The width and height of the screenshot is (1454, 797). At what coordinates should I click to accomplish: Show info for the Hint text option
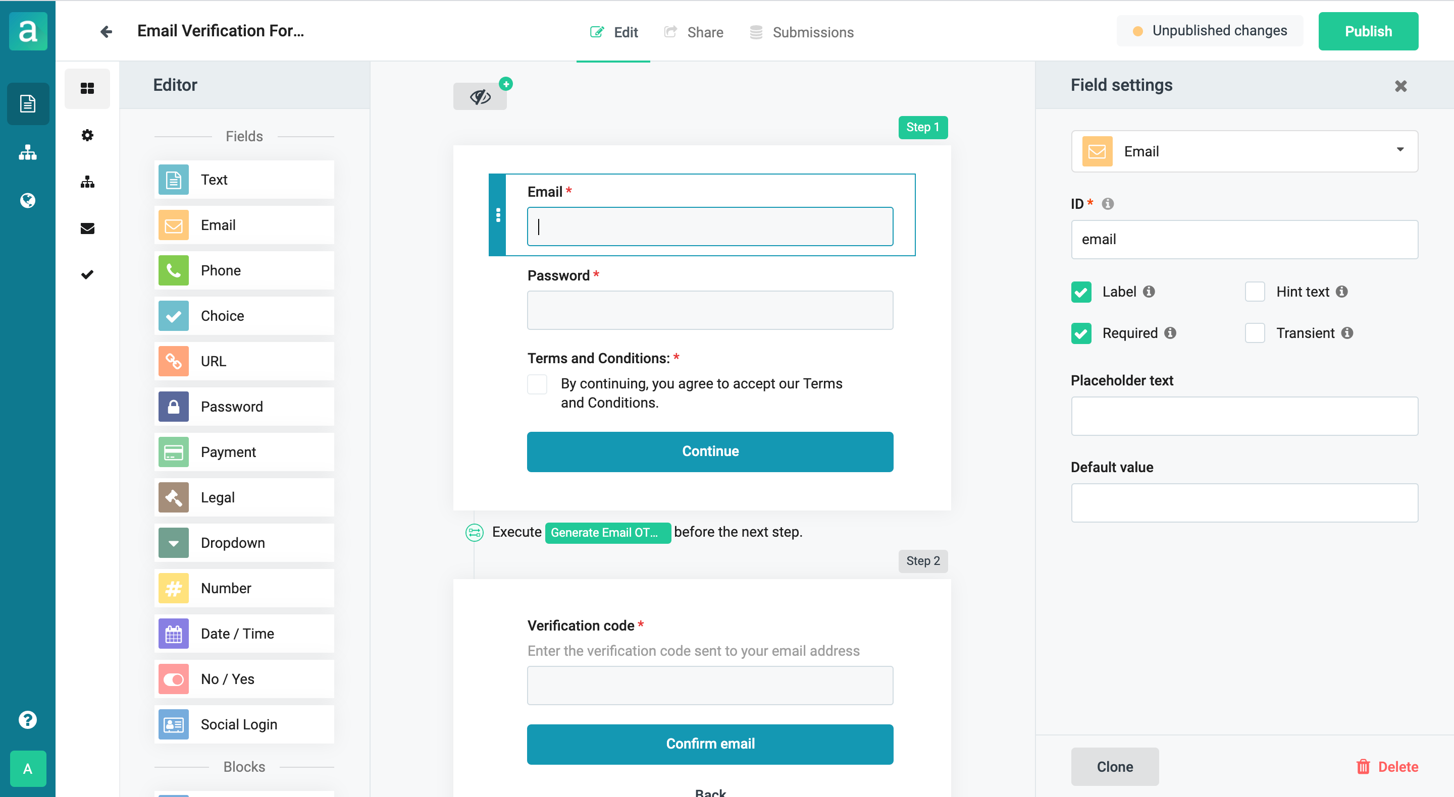1342,292
